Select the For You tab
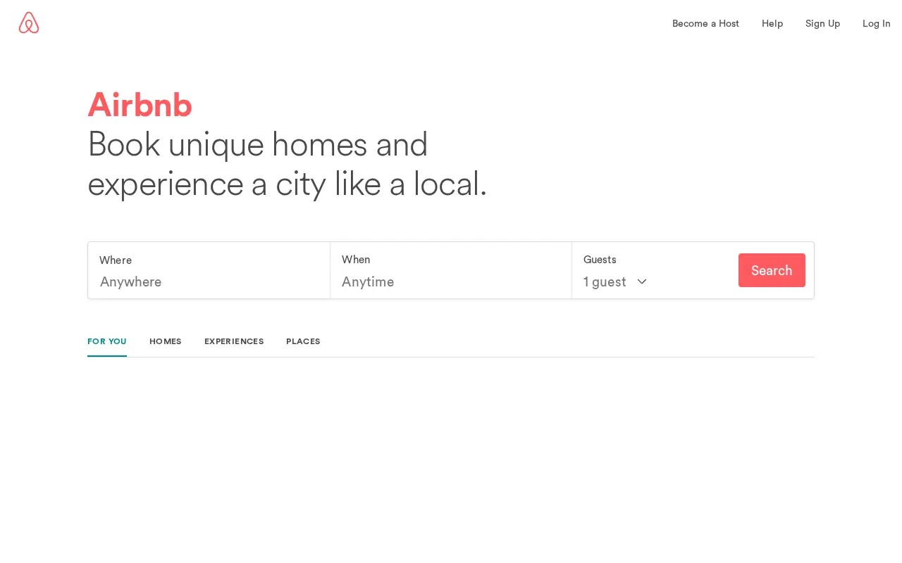The height and width of the screenshot is (563, 902). point(107,341)
